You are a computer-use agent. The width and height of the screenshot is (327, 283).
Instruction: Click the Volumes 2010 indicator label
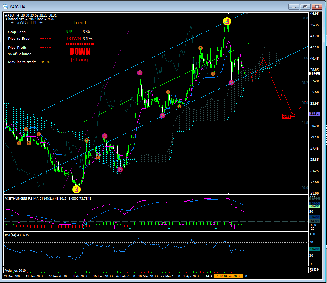pos(15,271)
